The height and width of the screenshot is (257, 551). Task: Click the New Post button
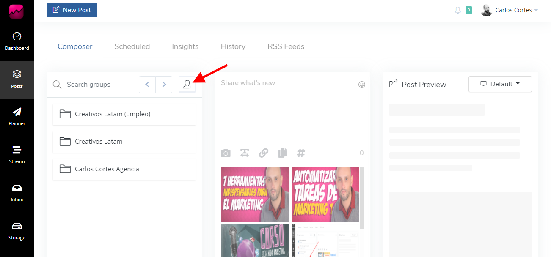tap(72, 10)
